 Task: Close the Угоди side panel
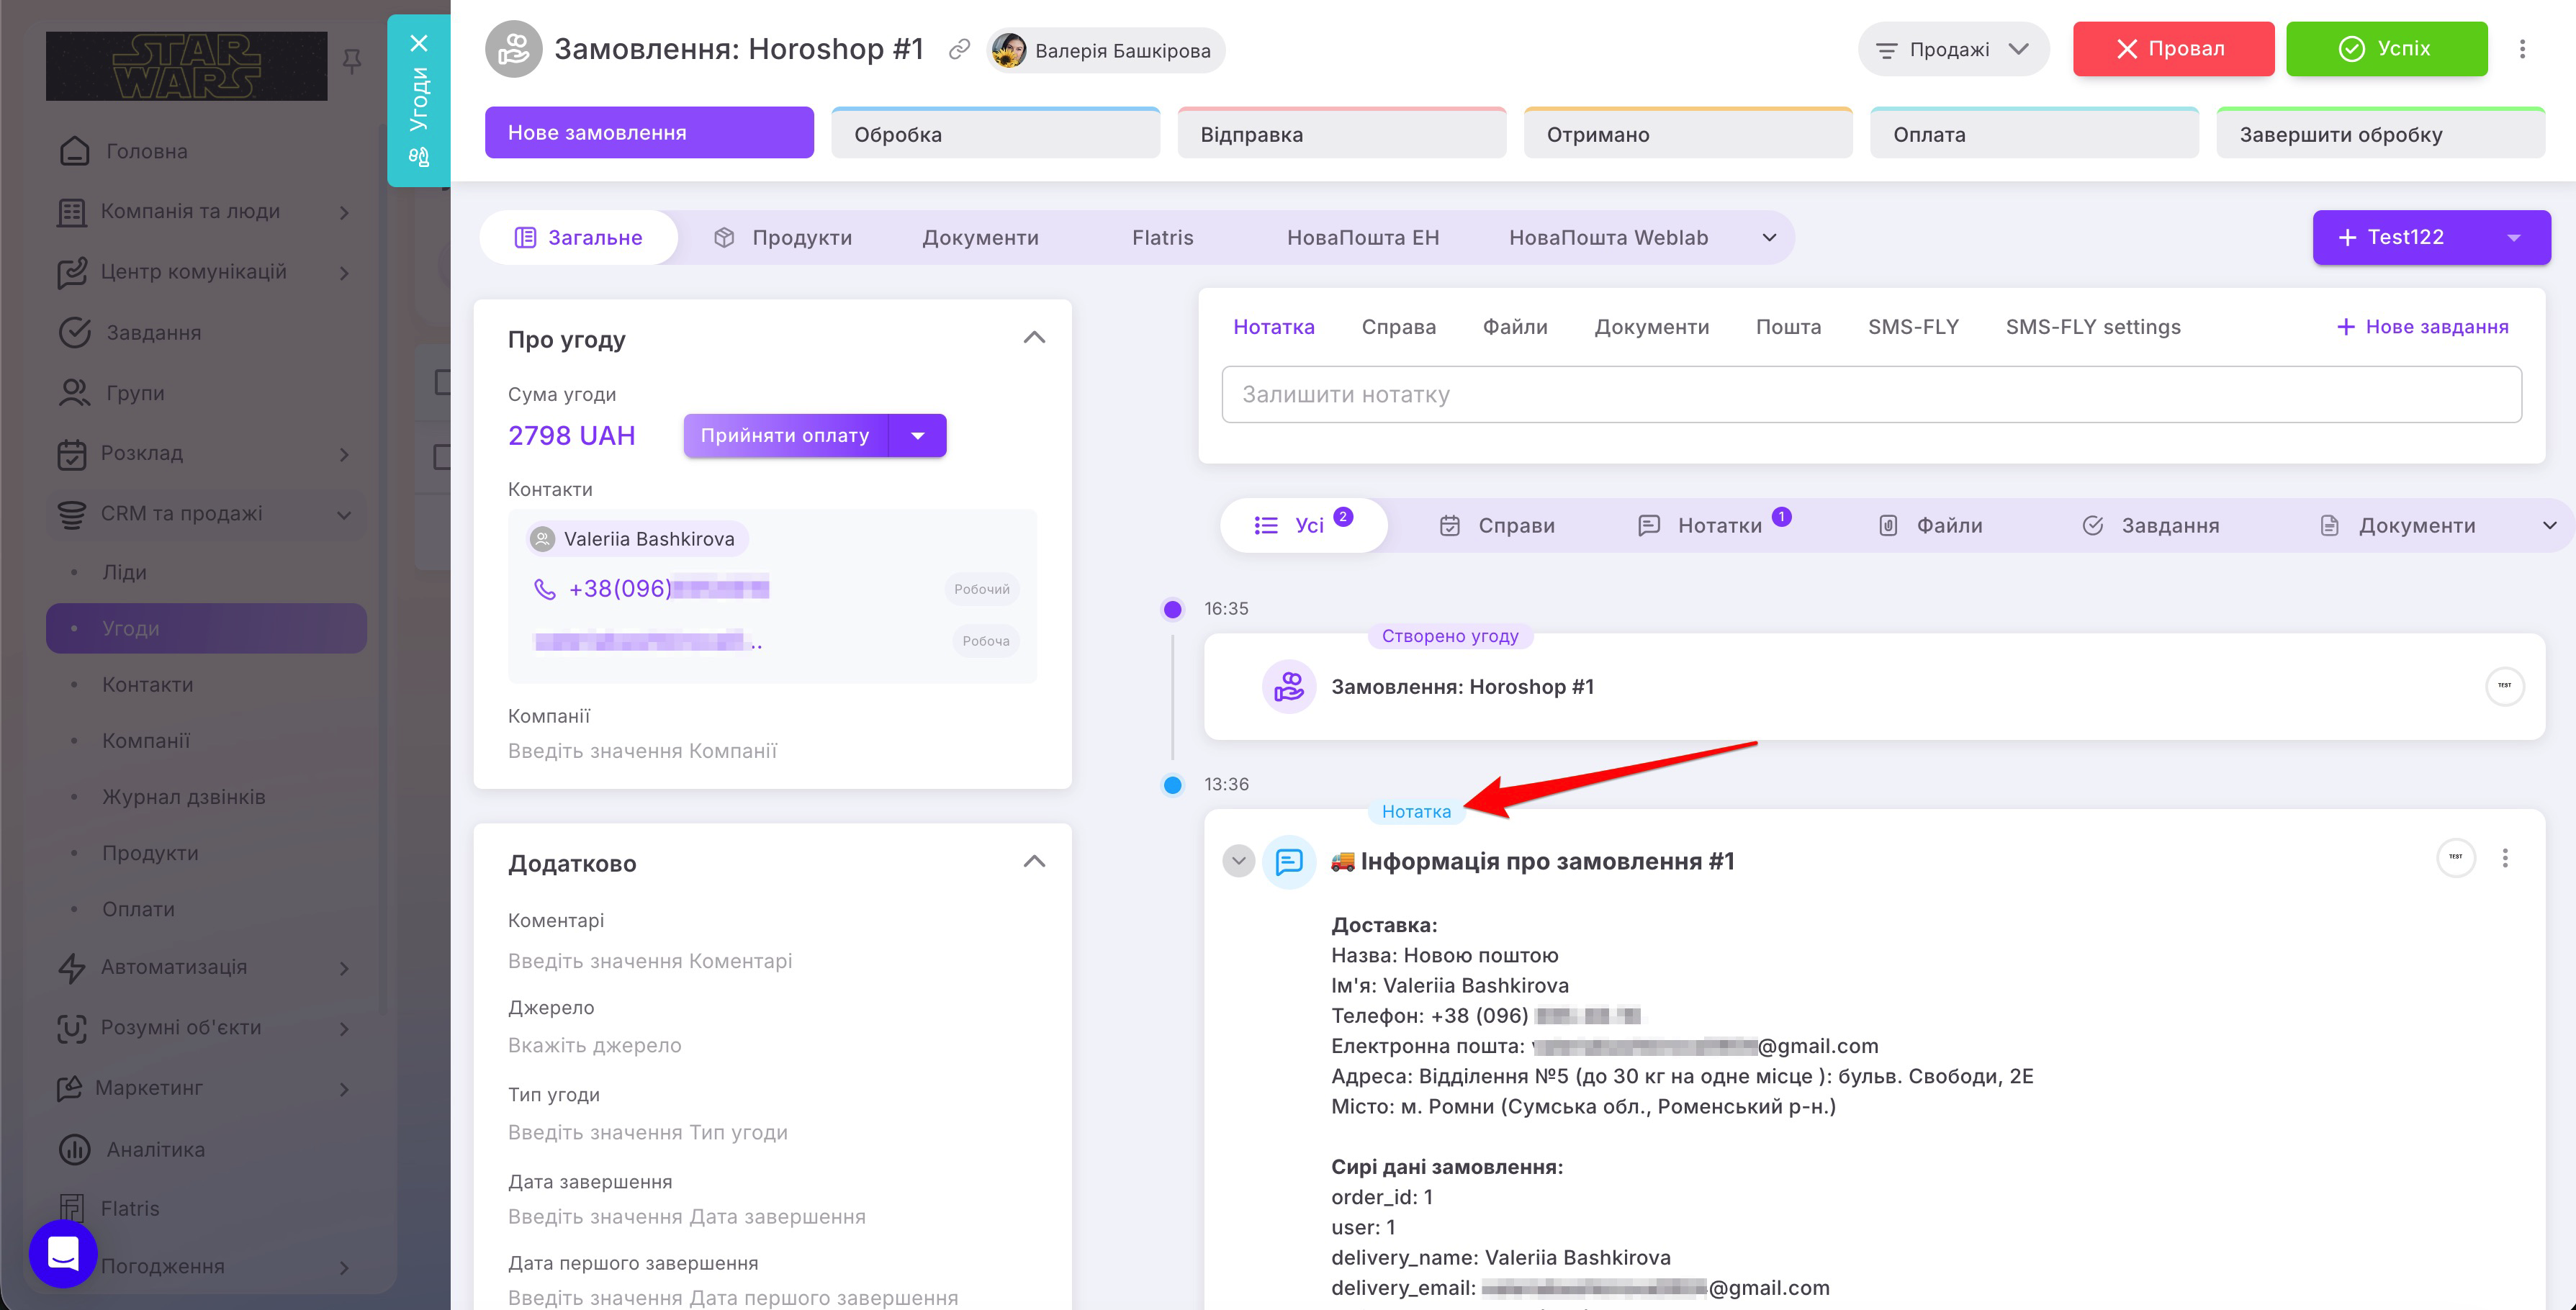coord(419,43)
